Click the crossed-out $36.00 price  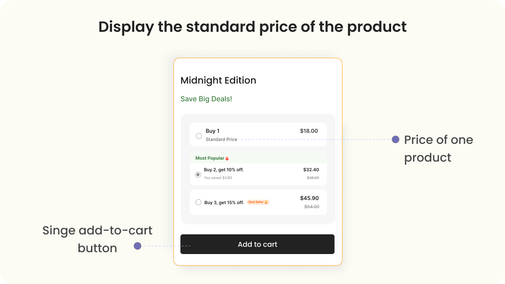(313, 178)
